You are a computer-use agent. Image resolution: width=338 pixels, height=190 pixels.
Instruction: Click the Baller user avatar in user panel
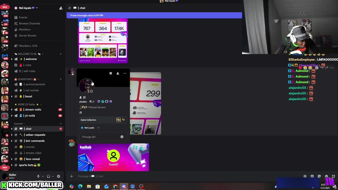click(5, 176)
